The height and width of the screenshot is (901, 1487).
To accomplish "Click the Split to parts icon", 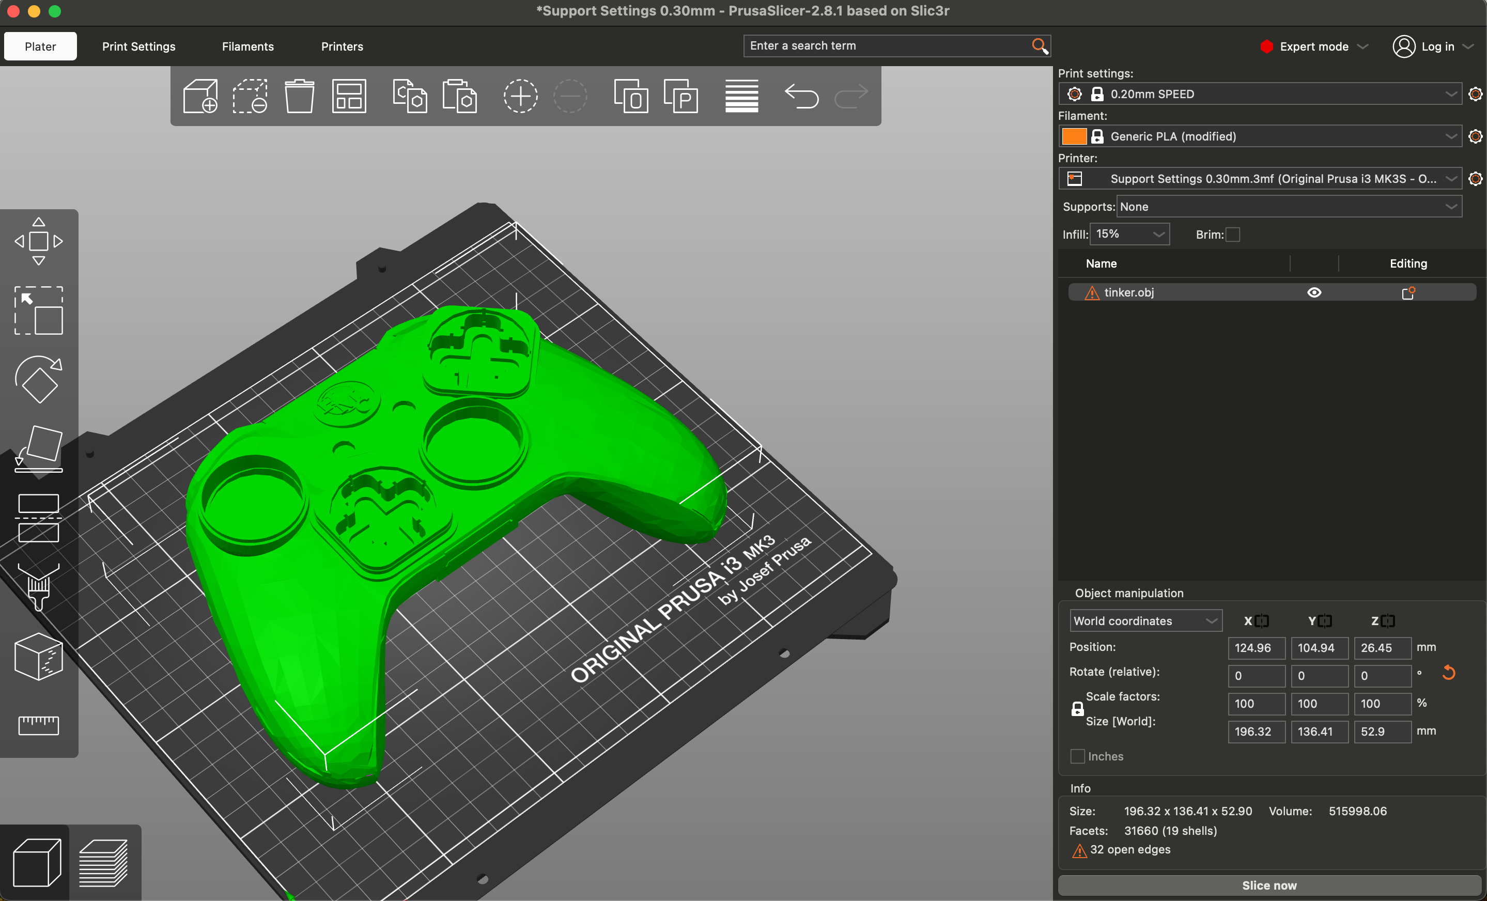I will tap(681, 96).
